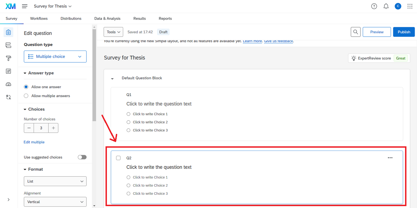Collapse the Default Question Block
This screenshot has height=208, width=417.
pos(112,78)
